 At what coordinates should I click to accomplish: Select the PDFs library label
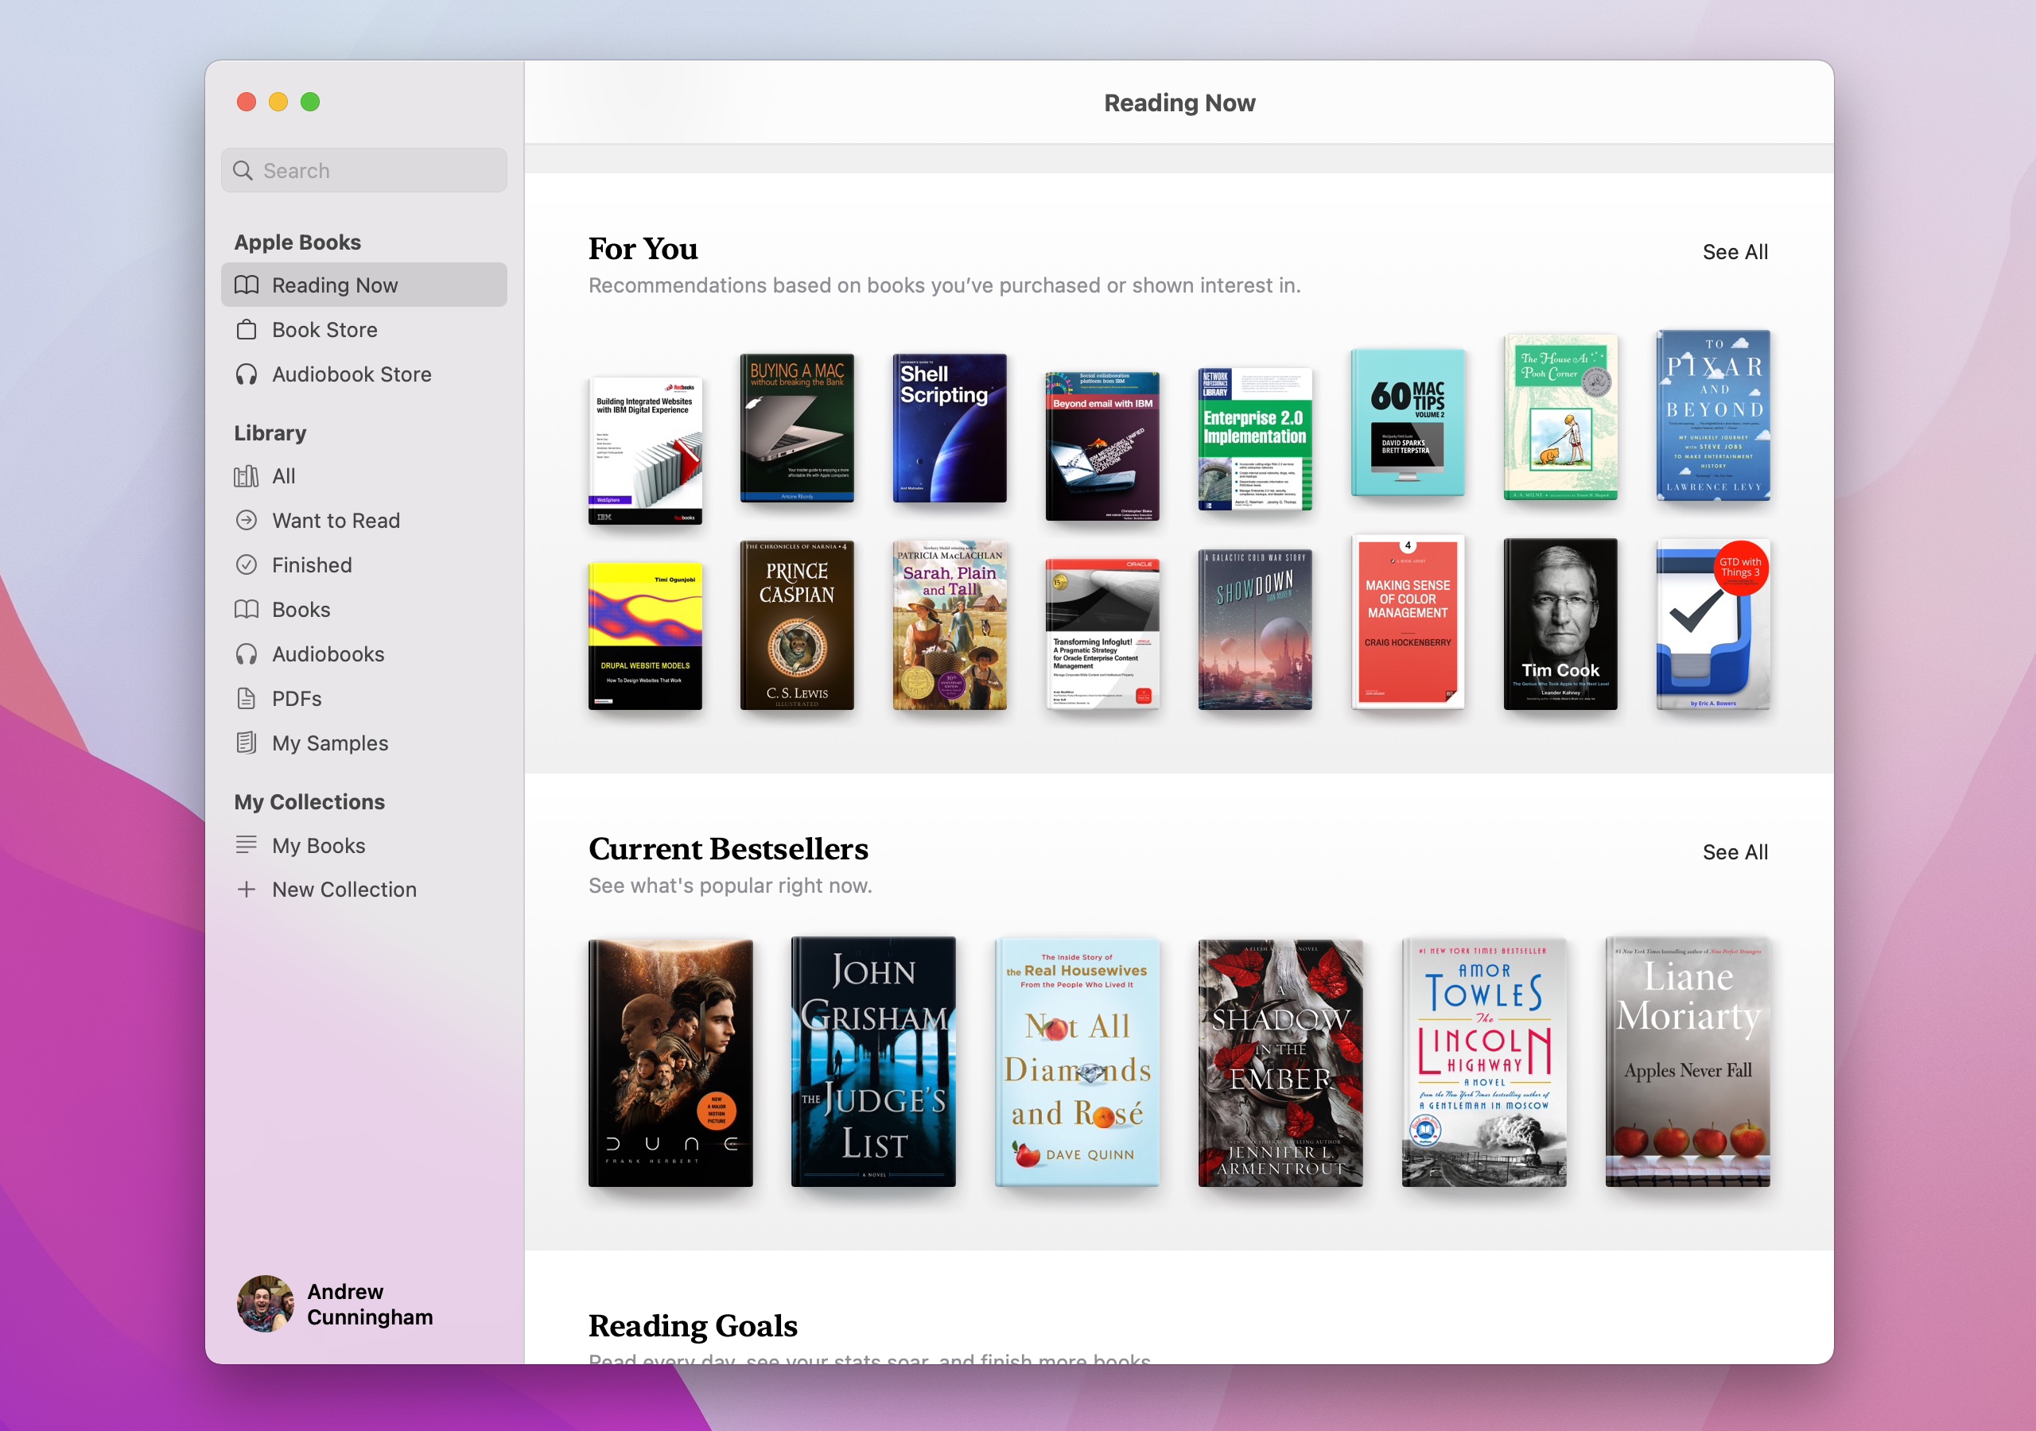tap(297, 699)
